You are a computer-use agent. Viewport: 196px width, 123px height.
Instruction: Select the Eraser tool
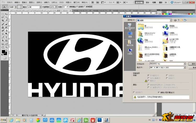3,30
